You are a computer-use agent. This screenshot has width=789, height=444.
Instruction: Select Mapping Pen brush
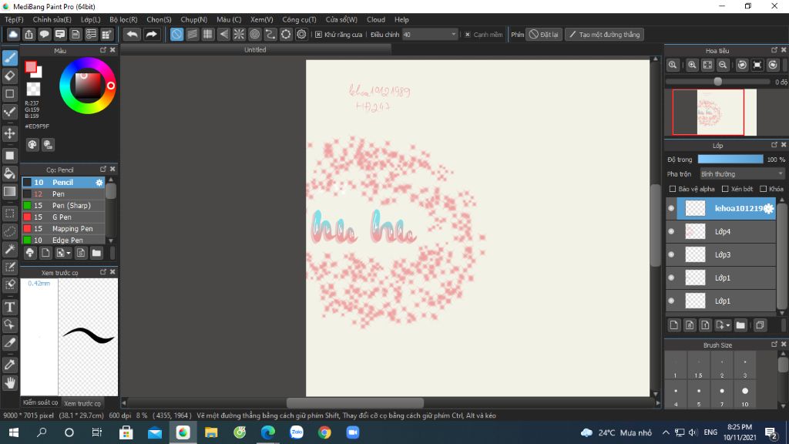click(63, 228)
